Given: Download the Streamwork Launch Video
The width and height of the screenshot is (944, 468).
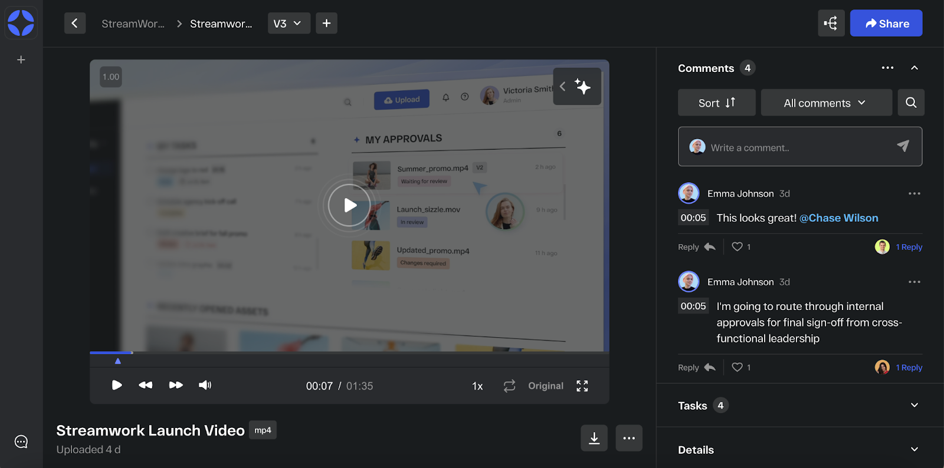Looking at the screenshot, I should [594, 438].
